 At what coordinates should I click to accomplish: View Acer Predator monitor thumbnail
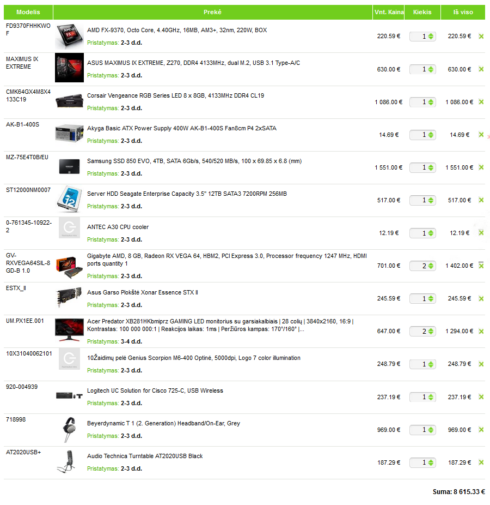(x=69, y=330)
